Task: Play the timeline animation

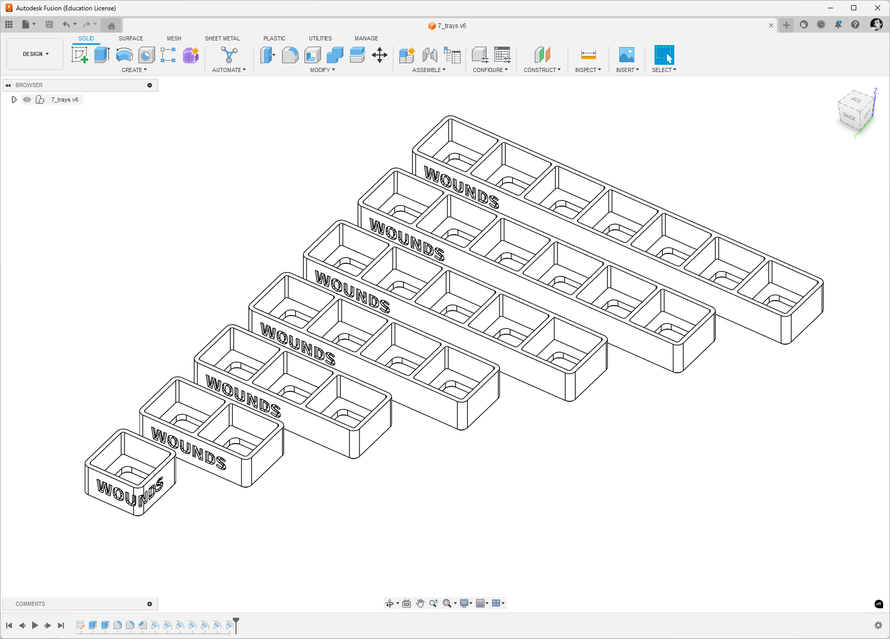Action: [35, 626]
